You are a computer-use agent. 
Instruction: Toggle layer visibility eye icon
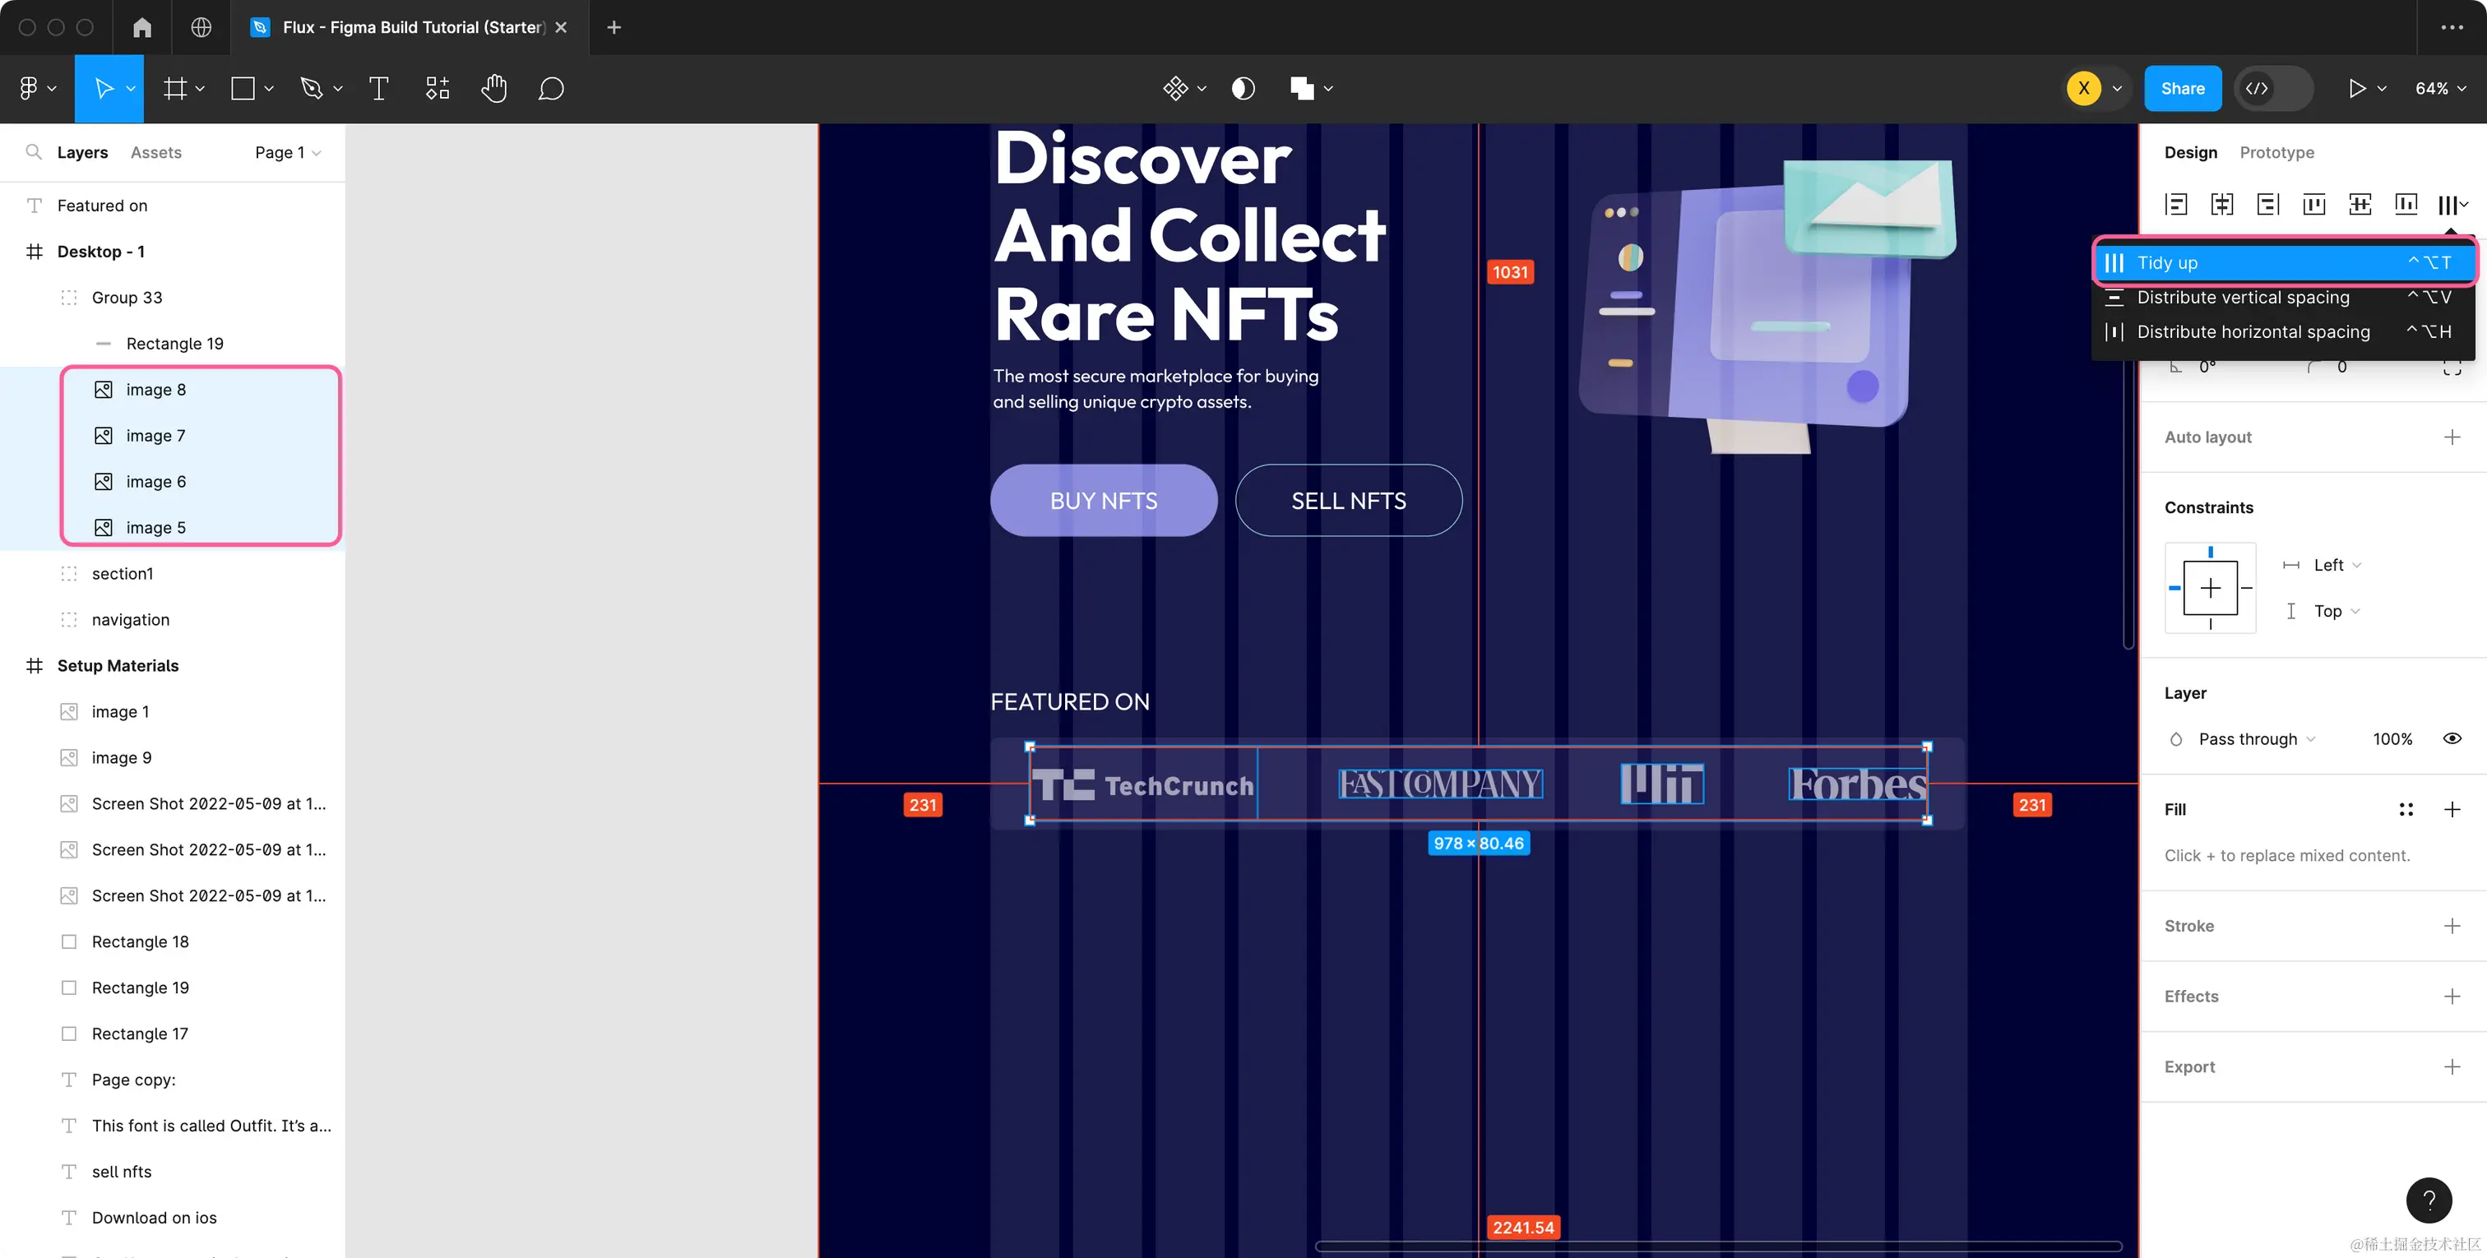2452,738
